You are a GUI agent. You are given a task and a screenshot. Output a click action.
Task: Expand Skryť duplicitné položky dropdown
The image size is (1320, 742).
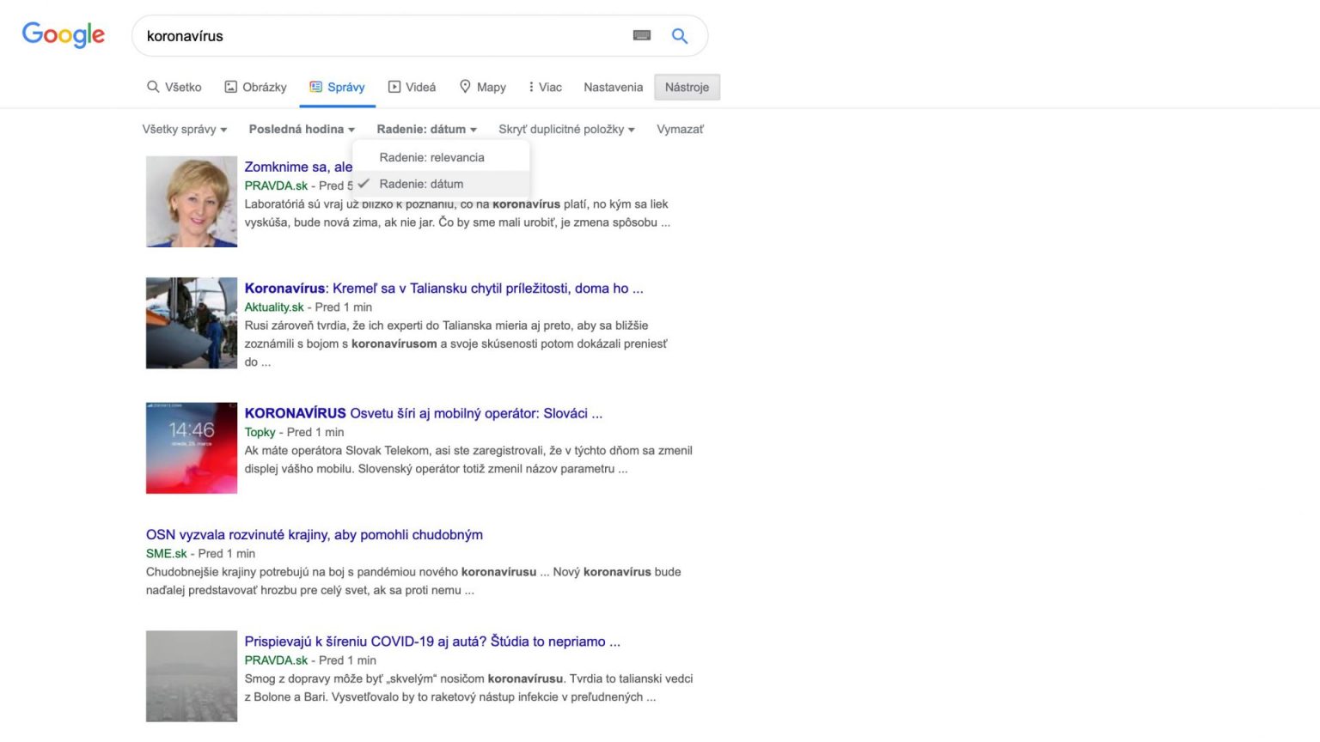point(566,130)
